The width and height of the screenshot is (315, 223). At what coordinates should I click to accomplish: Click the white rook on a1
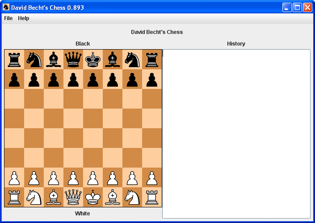click(x=14, y=198)
